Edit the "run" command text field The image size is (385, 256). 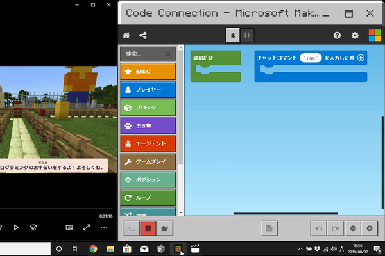[311, 58]
